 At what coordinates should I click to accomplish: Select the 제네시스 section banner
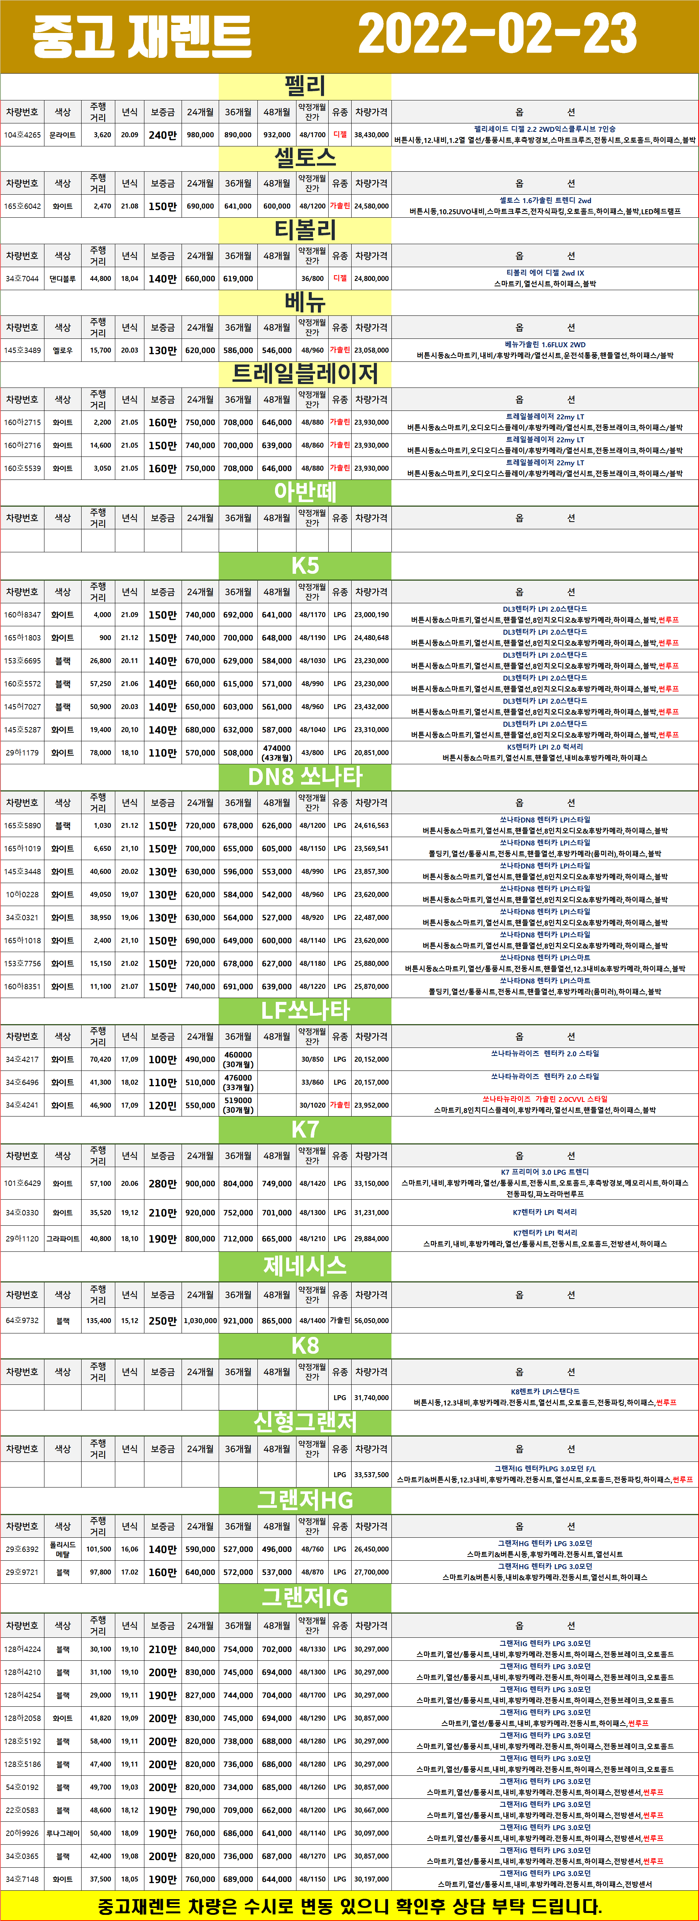click(x=305, y=1266)
